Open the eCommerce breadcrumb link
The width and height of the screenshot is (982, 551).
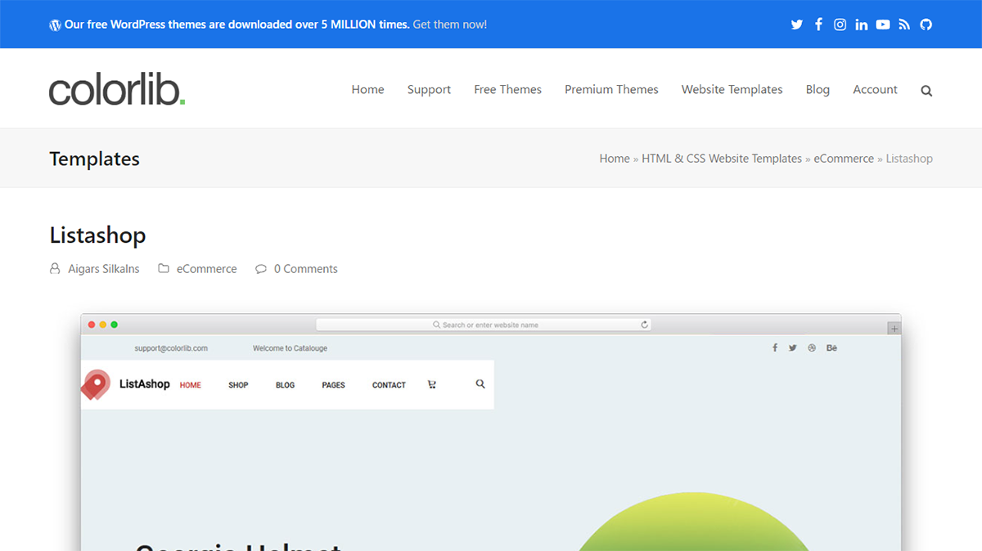(844, 158)
